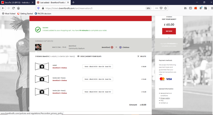Click the 80% zoom level indicator
Image resolution: width=213 pixels, height=115 pixels.
(x=148, y=8)
